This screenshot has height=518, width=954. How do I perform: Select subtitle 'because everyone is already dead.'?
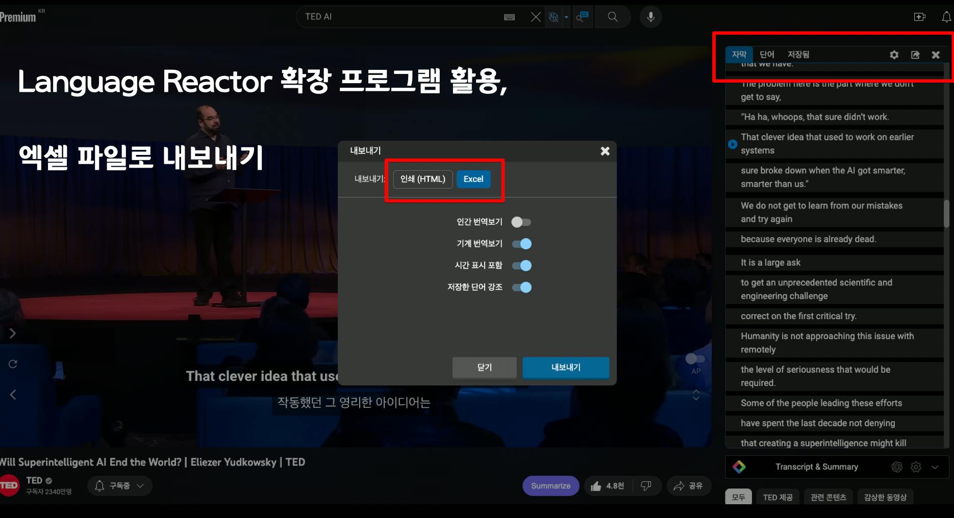click(x=835, y=239)
